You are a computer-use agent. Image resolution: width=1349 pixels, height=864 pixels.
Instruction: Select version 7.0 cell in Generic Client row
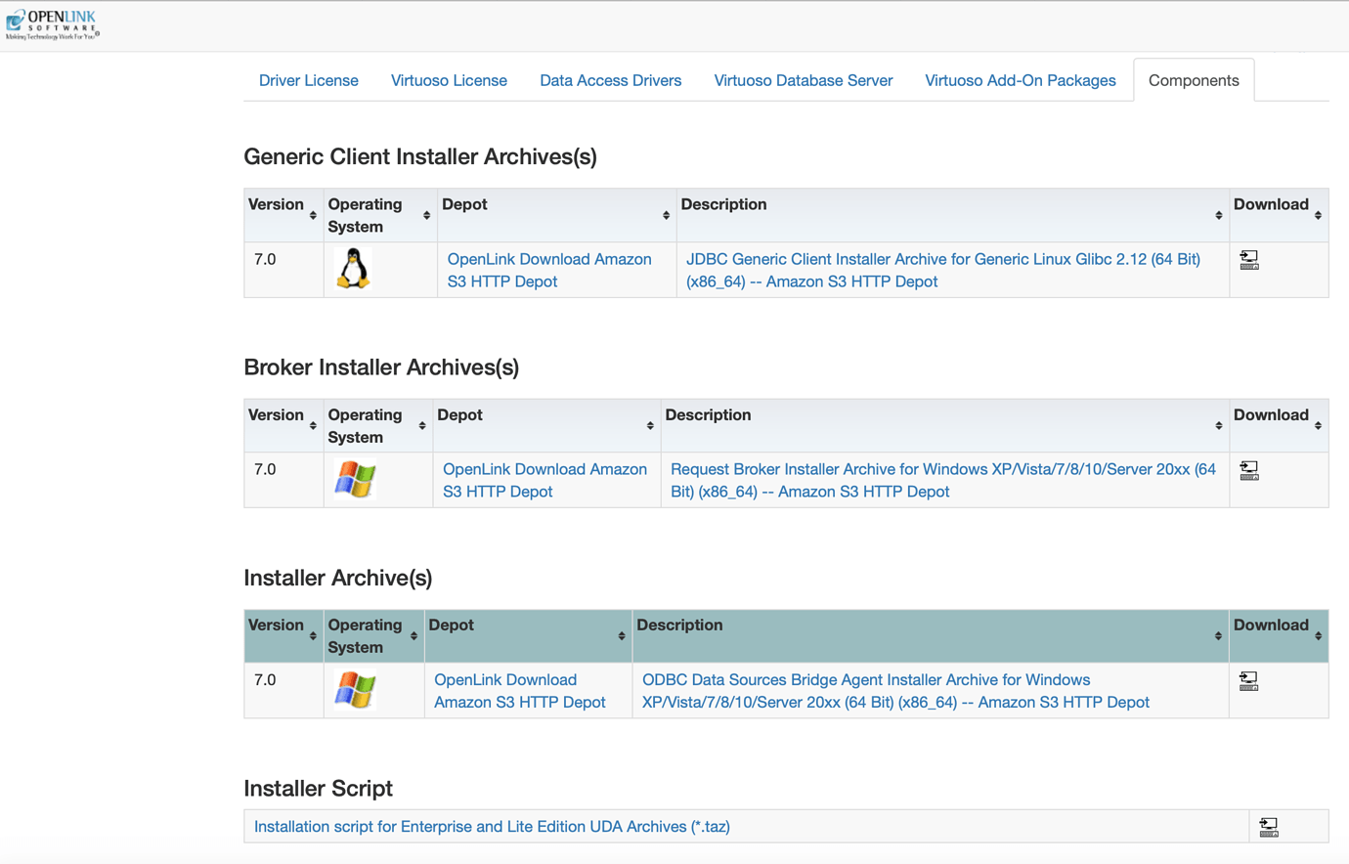(x=283, y=270)
